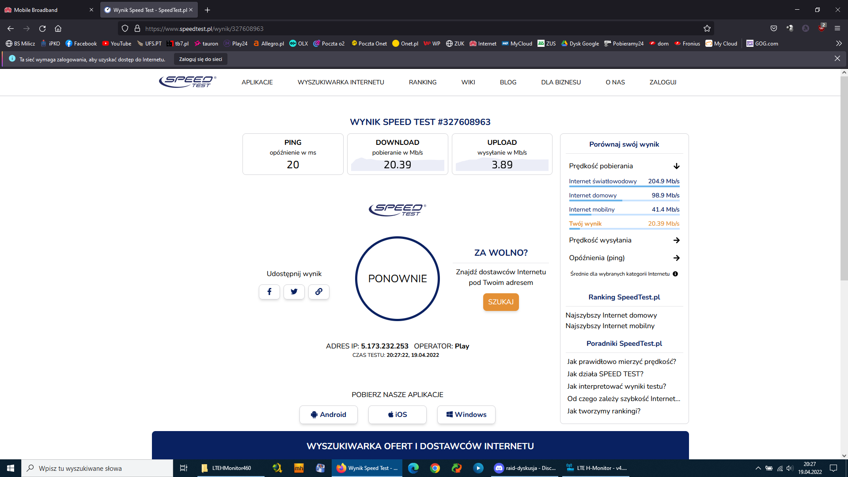The image size is (848, 477).
Task: Go to RANKING page
Action: [423, 82]
